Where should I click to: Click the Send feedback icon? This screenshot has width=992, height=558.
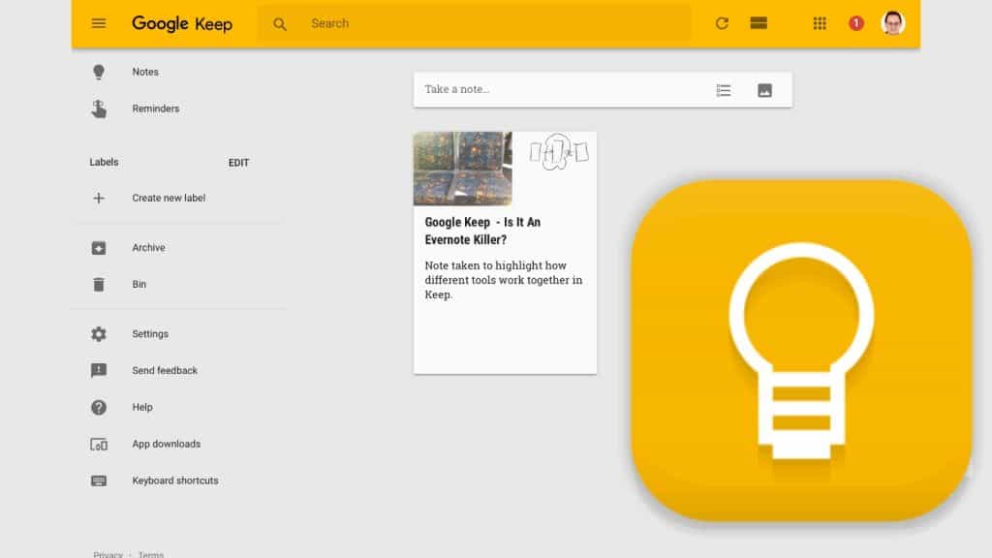click(x=99, y=371)
